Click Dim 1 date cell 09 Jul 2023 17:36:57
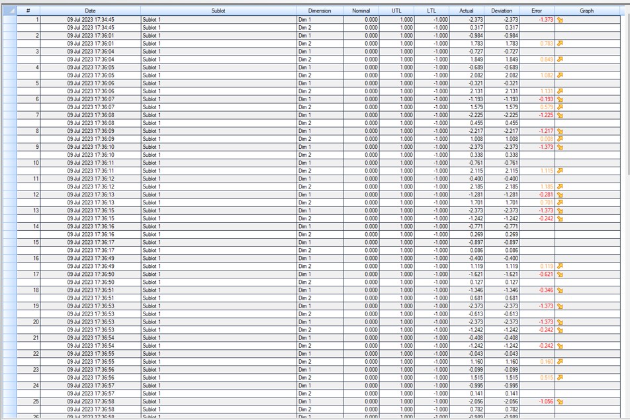 91,386
